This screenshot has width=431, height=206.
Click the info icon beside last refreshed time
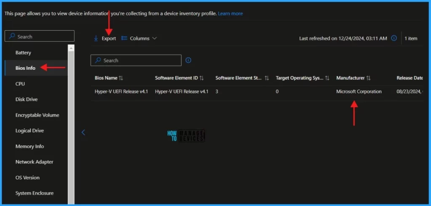click(x=394, y=38)
